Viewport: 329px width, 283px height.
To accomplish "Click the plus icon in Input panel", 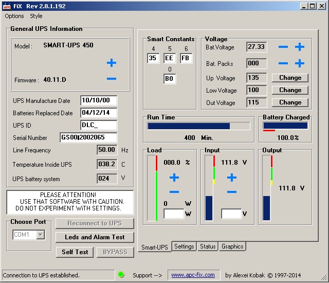I will coord(232,178).
